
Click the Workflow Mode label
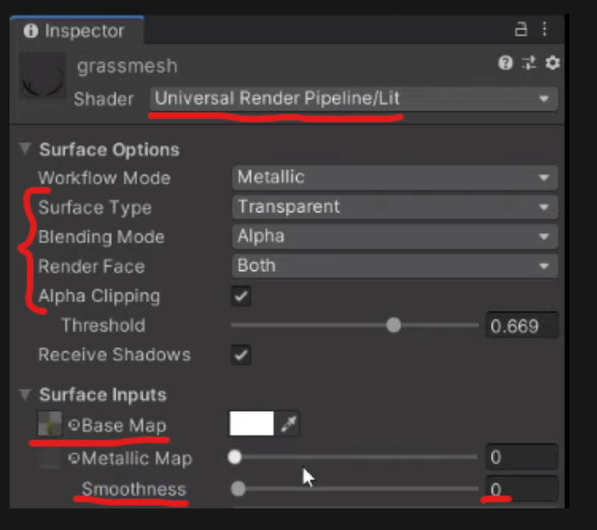point(104,178)
